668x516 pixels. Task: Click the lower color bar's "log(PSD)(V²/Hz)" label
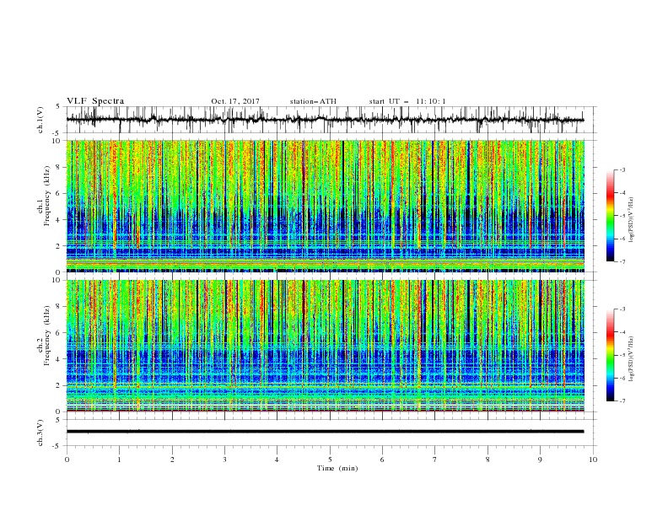[632, 359]
